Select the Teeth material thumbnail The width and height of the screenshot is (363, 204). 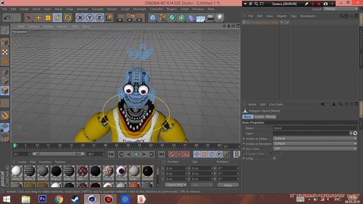(x=134, y=173)
